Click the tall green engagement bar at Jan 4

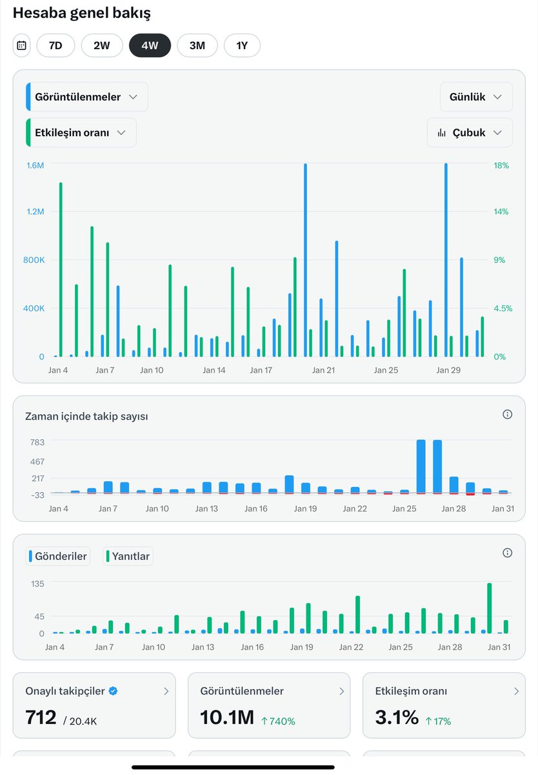coord(61,269)
